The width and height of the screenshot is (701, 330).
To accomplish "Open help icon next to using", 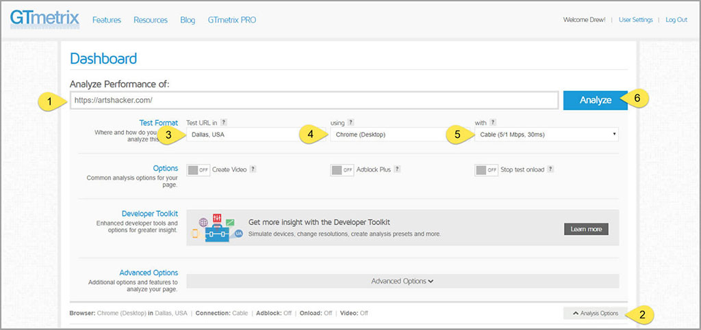I will click(351, 122).
